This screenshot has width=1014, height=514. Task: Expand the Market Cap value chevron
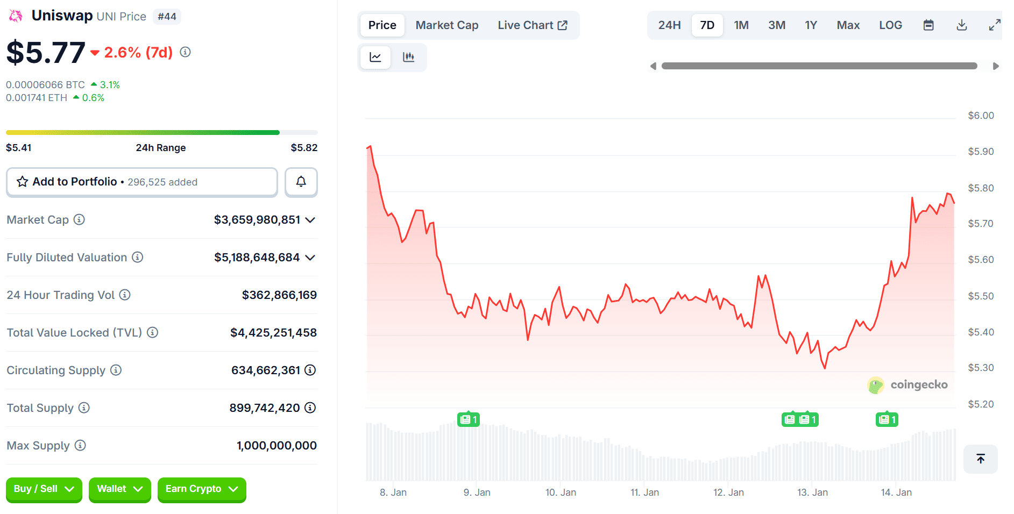(310, 220)
